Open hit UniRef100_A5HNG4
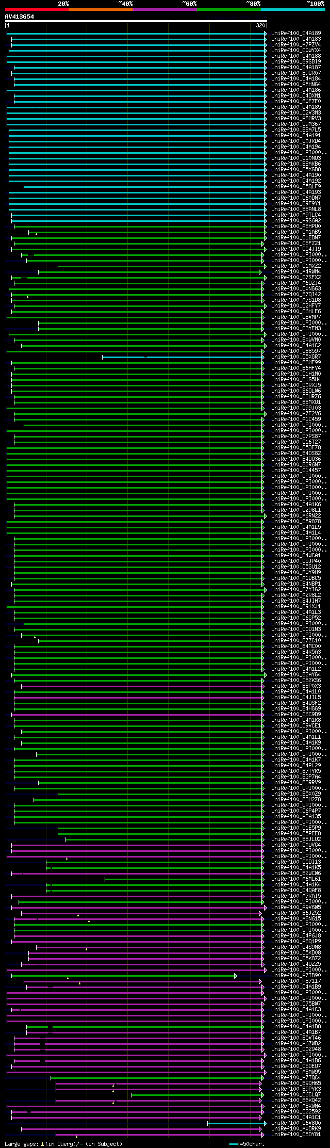Viewport: 330px width, 1148px height. tap(296, 85)
